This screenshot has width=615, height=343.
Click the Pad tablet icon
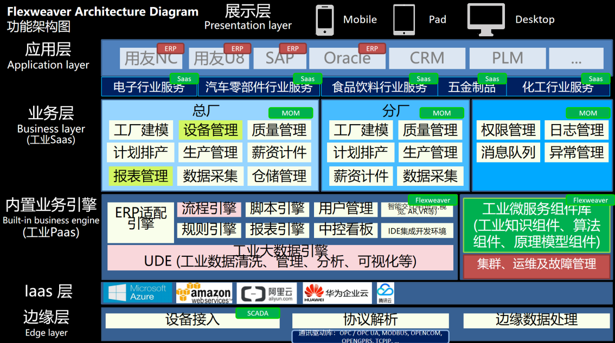404,20
